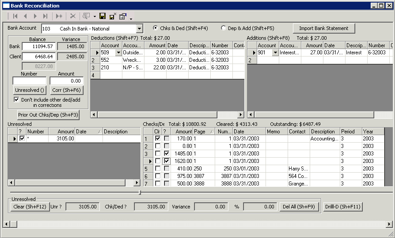Screen dimensions: 395x238
Task: Go to the previous record
Action: pyautogui.click(x=25, y=16)
